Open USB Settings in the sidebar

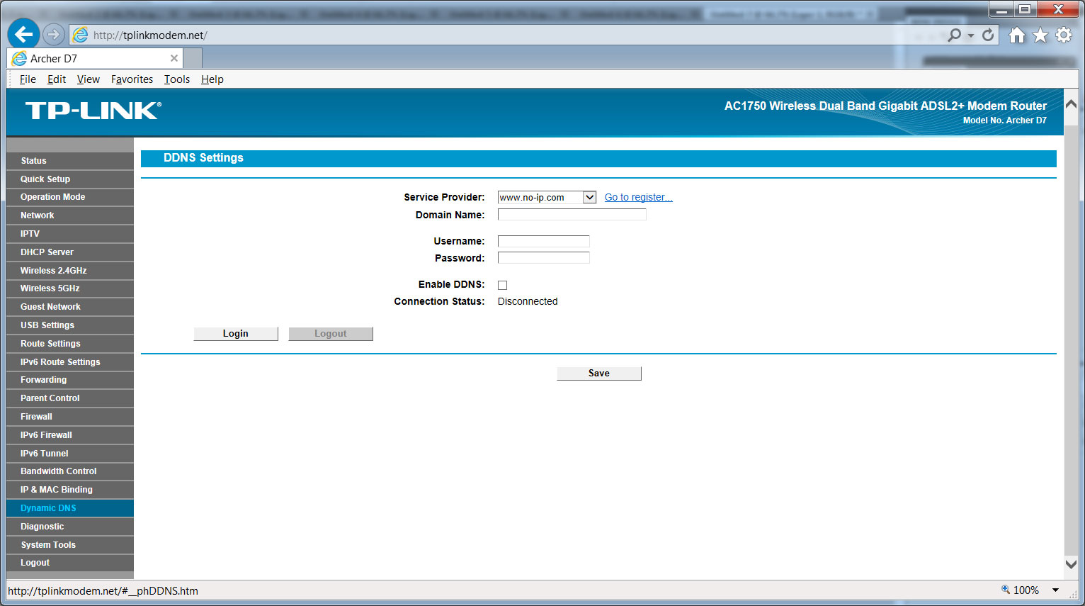(69, 325)
